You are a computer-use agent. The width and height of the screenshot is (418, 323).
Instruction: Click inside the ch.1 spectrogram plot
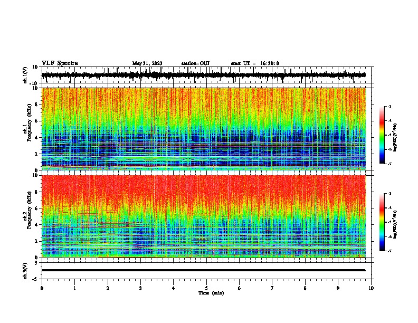tap(203, 129)
